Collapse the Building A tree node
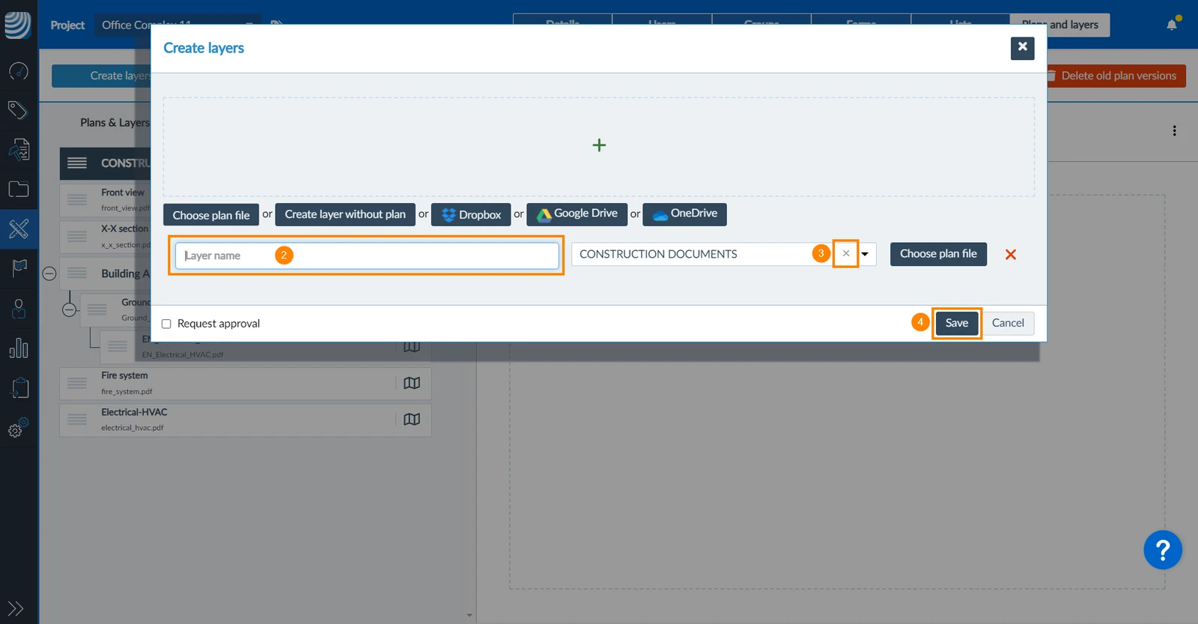Screen dimensions: 1198x624 coord(49,273)
